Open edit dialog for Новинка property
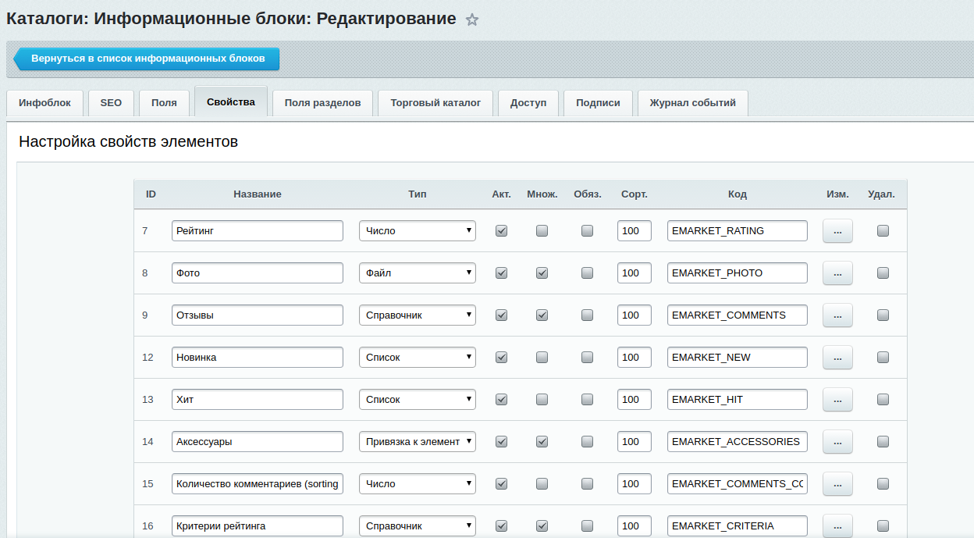This screenshot has height=538, width=974. click(x=837, y=358)
